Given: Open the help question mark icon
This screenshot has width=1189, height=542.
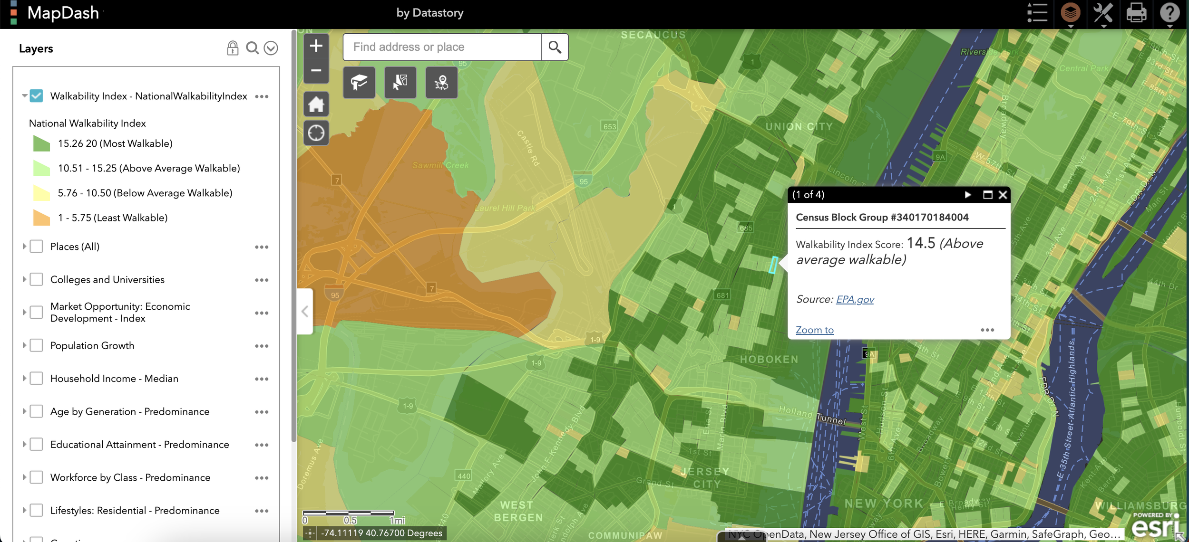Looking at the screenshot, I should tap(1170, 13).
